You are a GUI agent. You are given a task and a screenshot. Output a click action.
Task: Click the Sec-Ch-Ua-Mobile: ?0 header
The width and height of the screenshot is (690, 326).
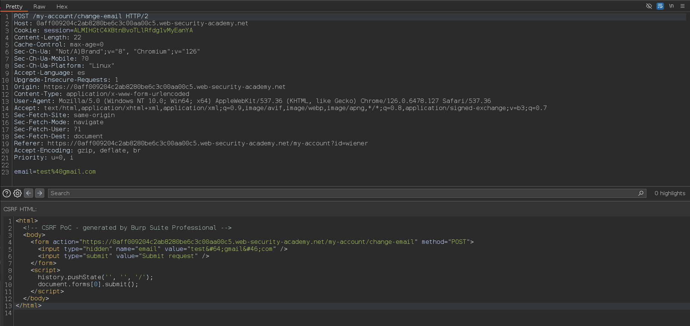(x=51, y=59)
